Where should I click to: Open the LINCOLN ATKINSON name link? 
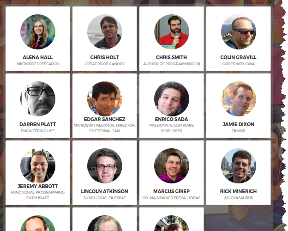click(104, 191)
